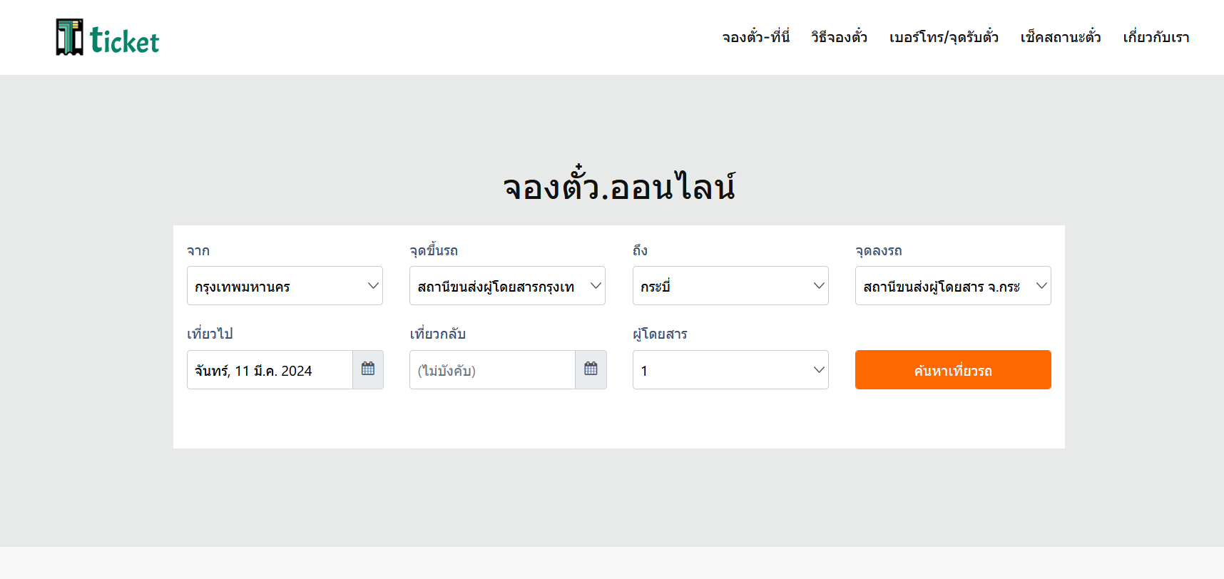1224x579 pixels.
Task: Click the เที่ยวกลับ field label
Action: pyautogui.click(x=437, y=334)
